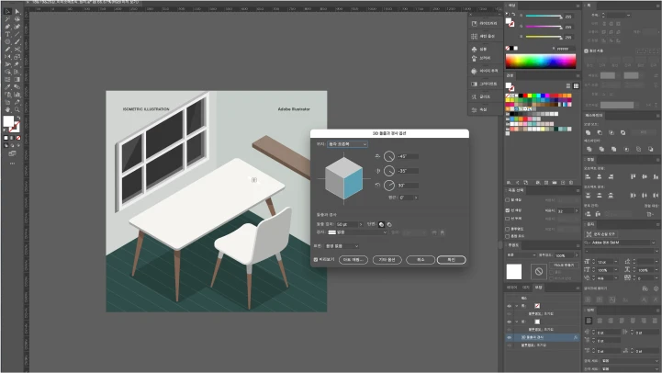Switch to the Appearance (모양) tab
Screen dimensions: 662x373
click(x=539, y=288)
